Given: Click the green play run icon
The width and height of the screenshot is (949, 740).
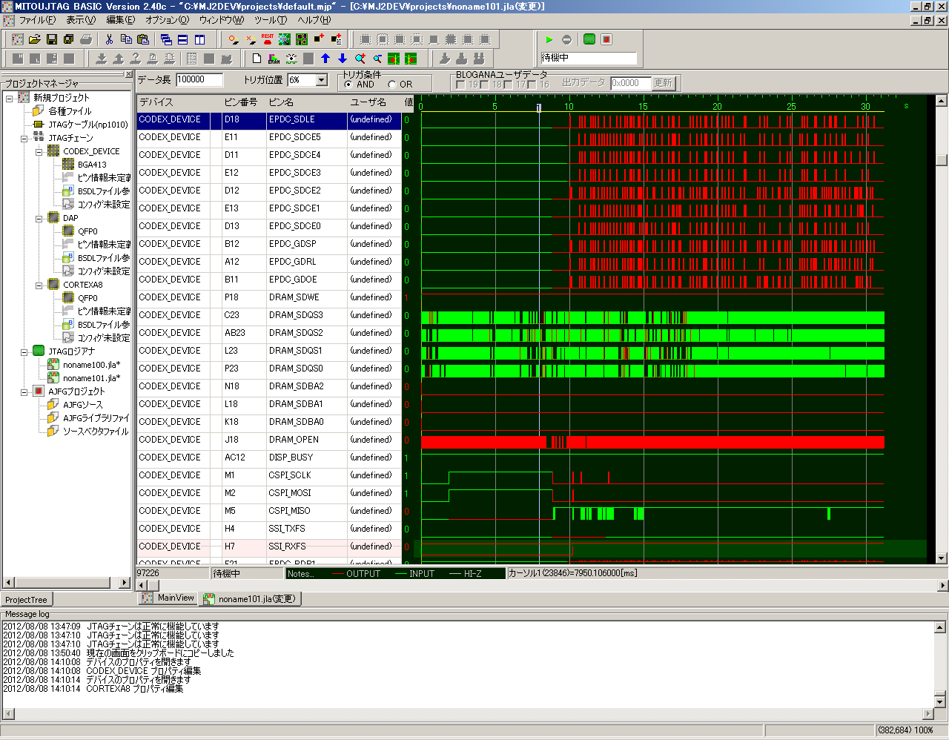Looking at the screenshot, I should (x=549, y=39).
